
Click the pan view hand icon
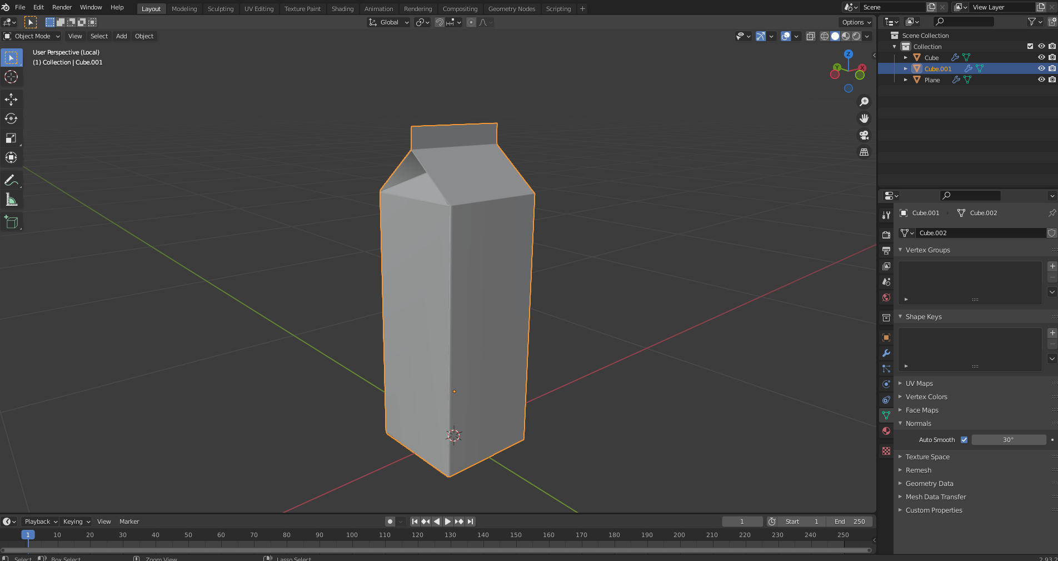click(864, 118)
